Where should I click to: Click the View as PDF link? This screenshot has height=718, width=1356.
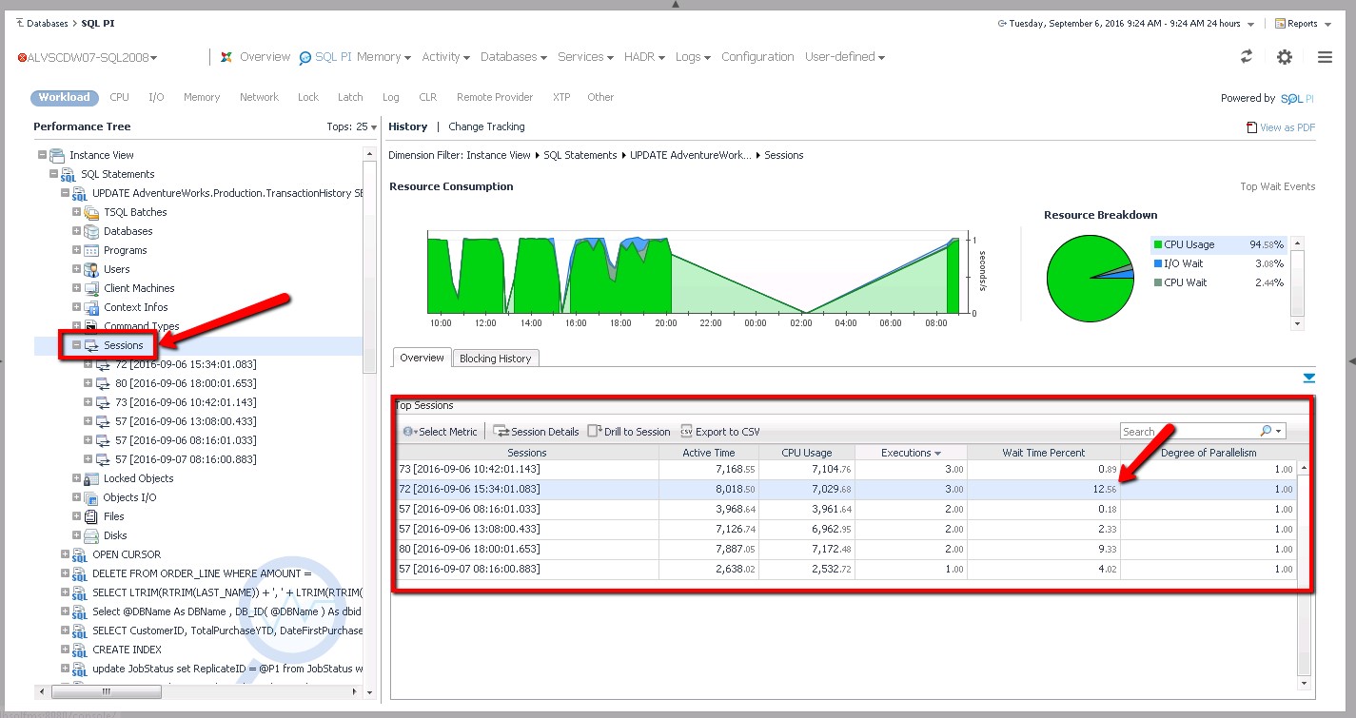(x=1287, y=127)
